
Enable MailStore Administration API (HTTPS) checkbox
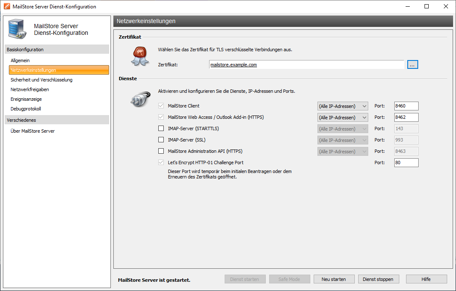pos(161,151)
